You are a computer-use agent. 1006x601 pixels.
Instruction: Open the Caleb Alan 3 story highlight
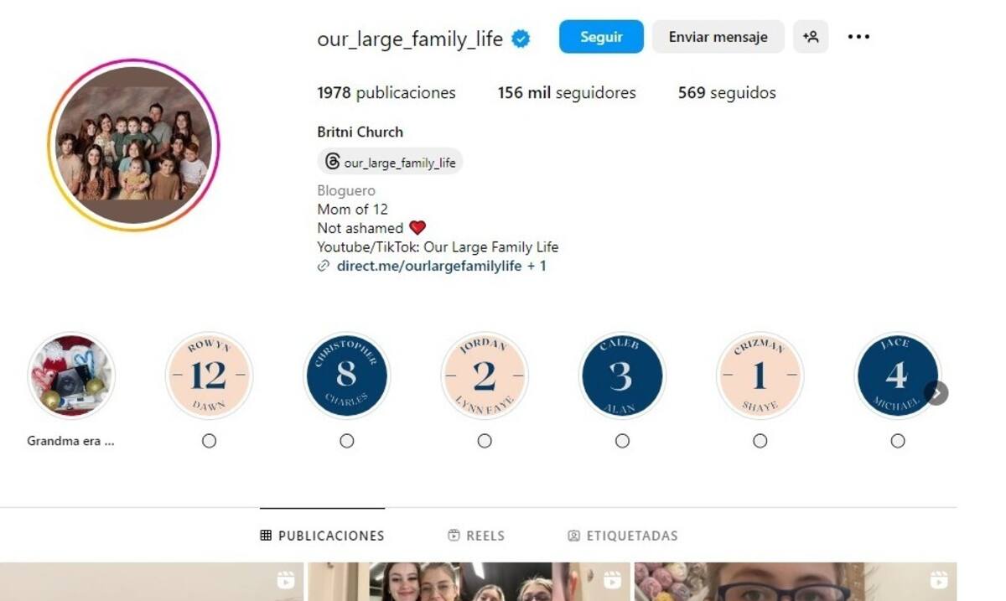tap(622, 376)
